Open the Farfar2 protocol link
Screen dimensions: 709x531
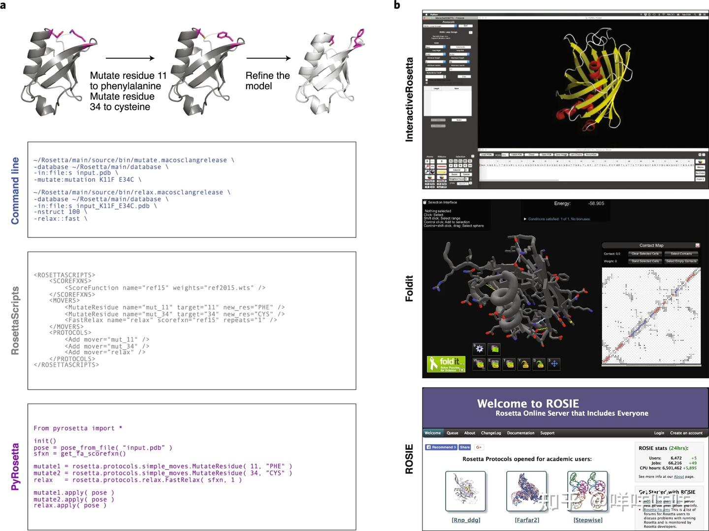click(x=527, y=520)
